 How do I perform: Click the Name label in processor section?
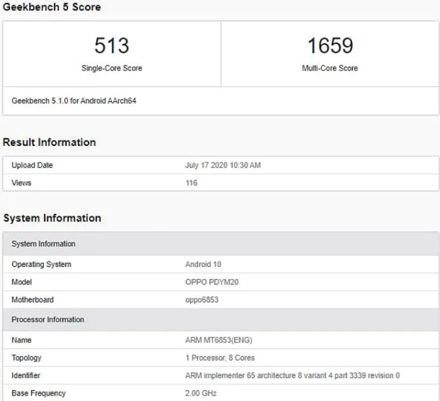point(21,341)
